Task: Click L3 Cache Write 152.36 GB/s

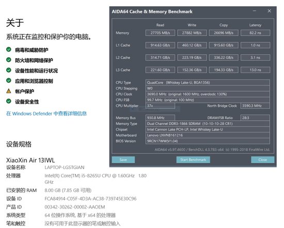Action: coord(192,70)
